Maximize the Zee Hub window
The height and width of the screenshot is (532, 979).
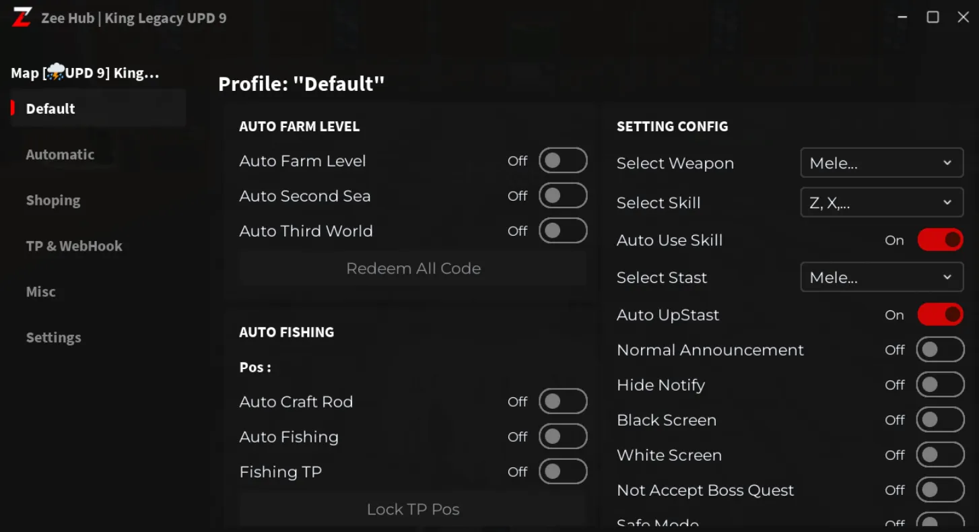933,18
